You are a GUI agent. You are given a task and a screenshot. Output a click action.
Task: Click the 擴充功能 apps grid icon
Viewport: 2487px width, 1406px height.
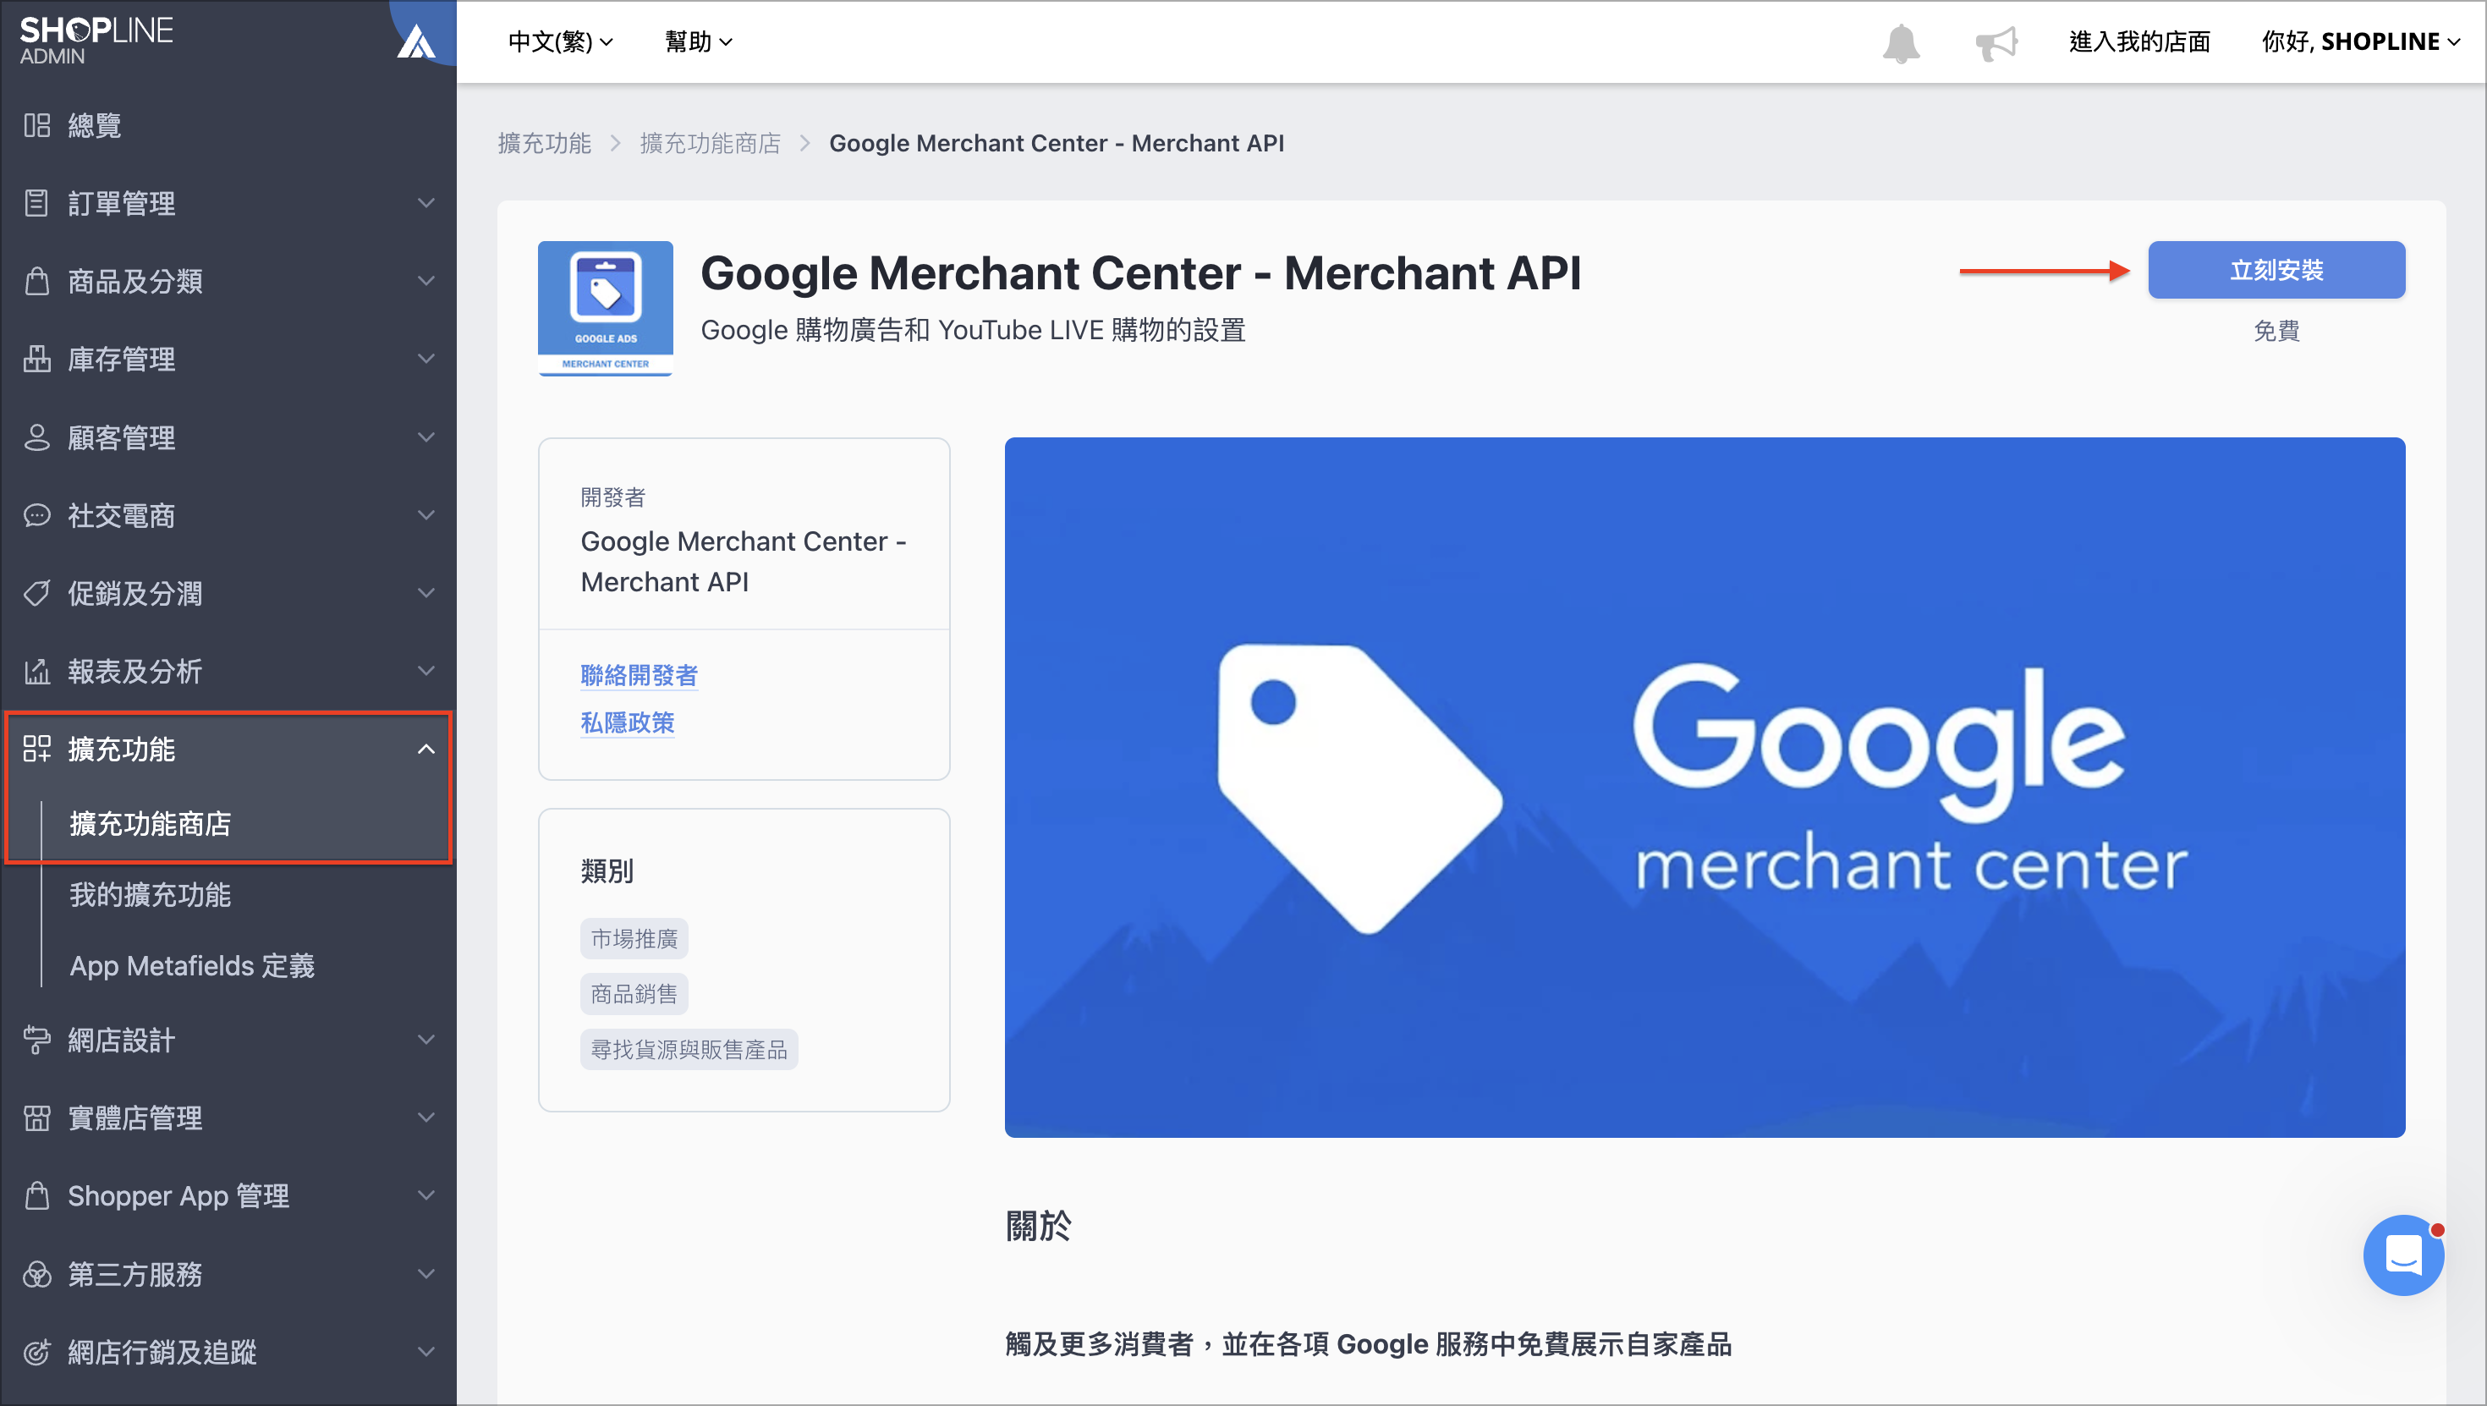click(36, 750)
